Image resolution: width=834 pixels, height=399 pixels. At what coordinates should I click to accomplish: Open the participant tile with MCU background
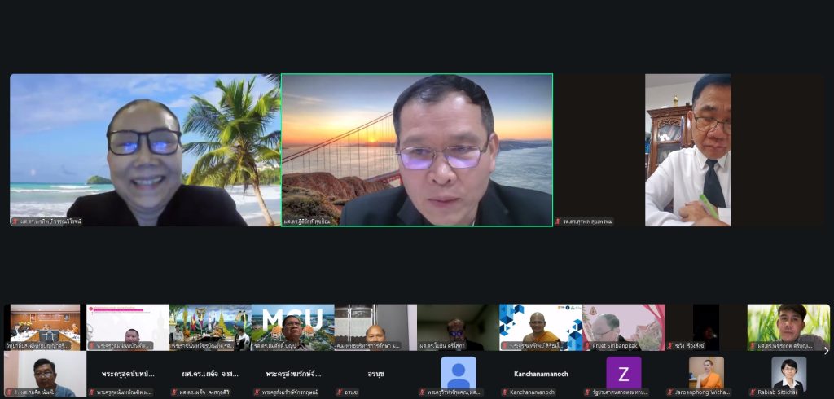point(292,327)
